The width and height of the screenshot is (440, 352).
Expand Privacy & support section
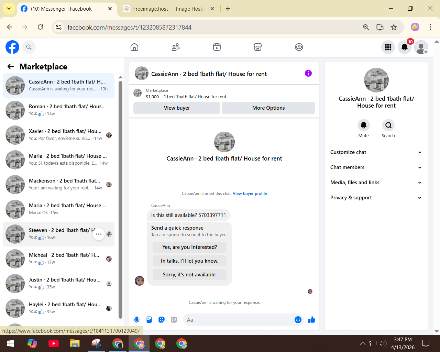[376, 198]
